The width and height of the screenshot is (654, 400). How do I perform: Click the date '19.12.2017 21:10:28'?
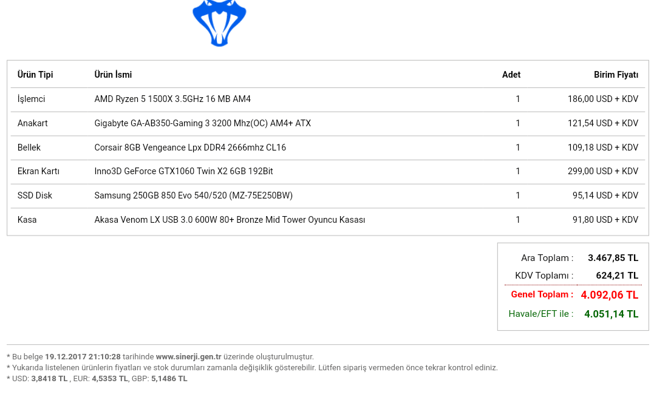click(x=83, y=357)
